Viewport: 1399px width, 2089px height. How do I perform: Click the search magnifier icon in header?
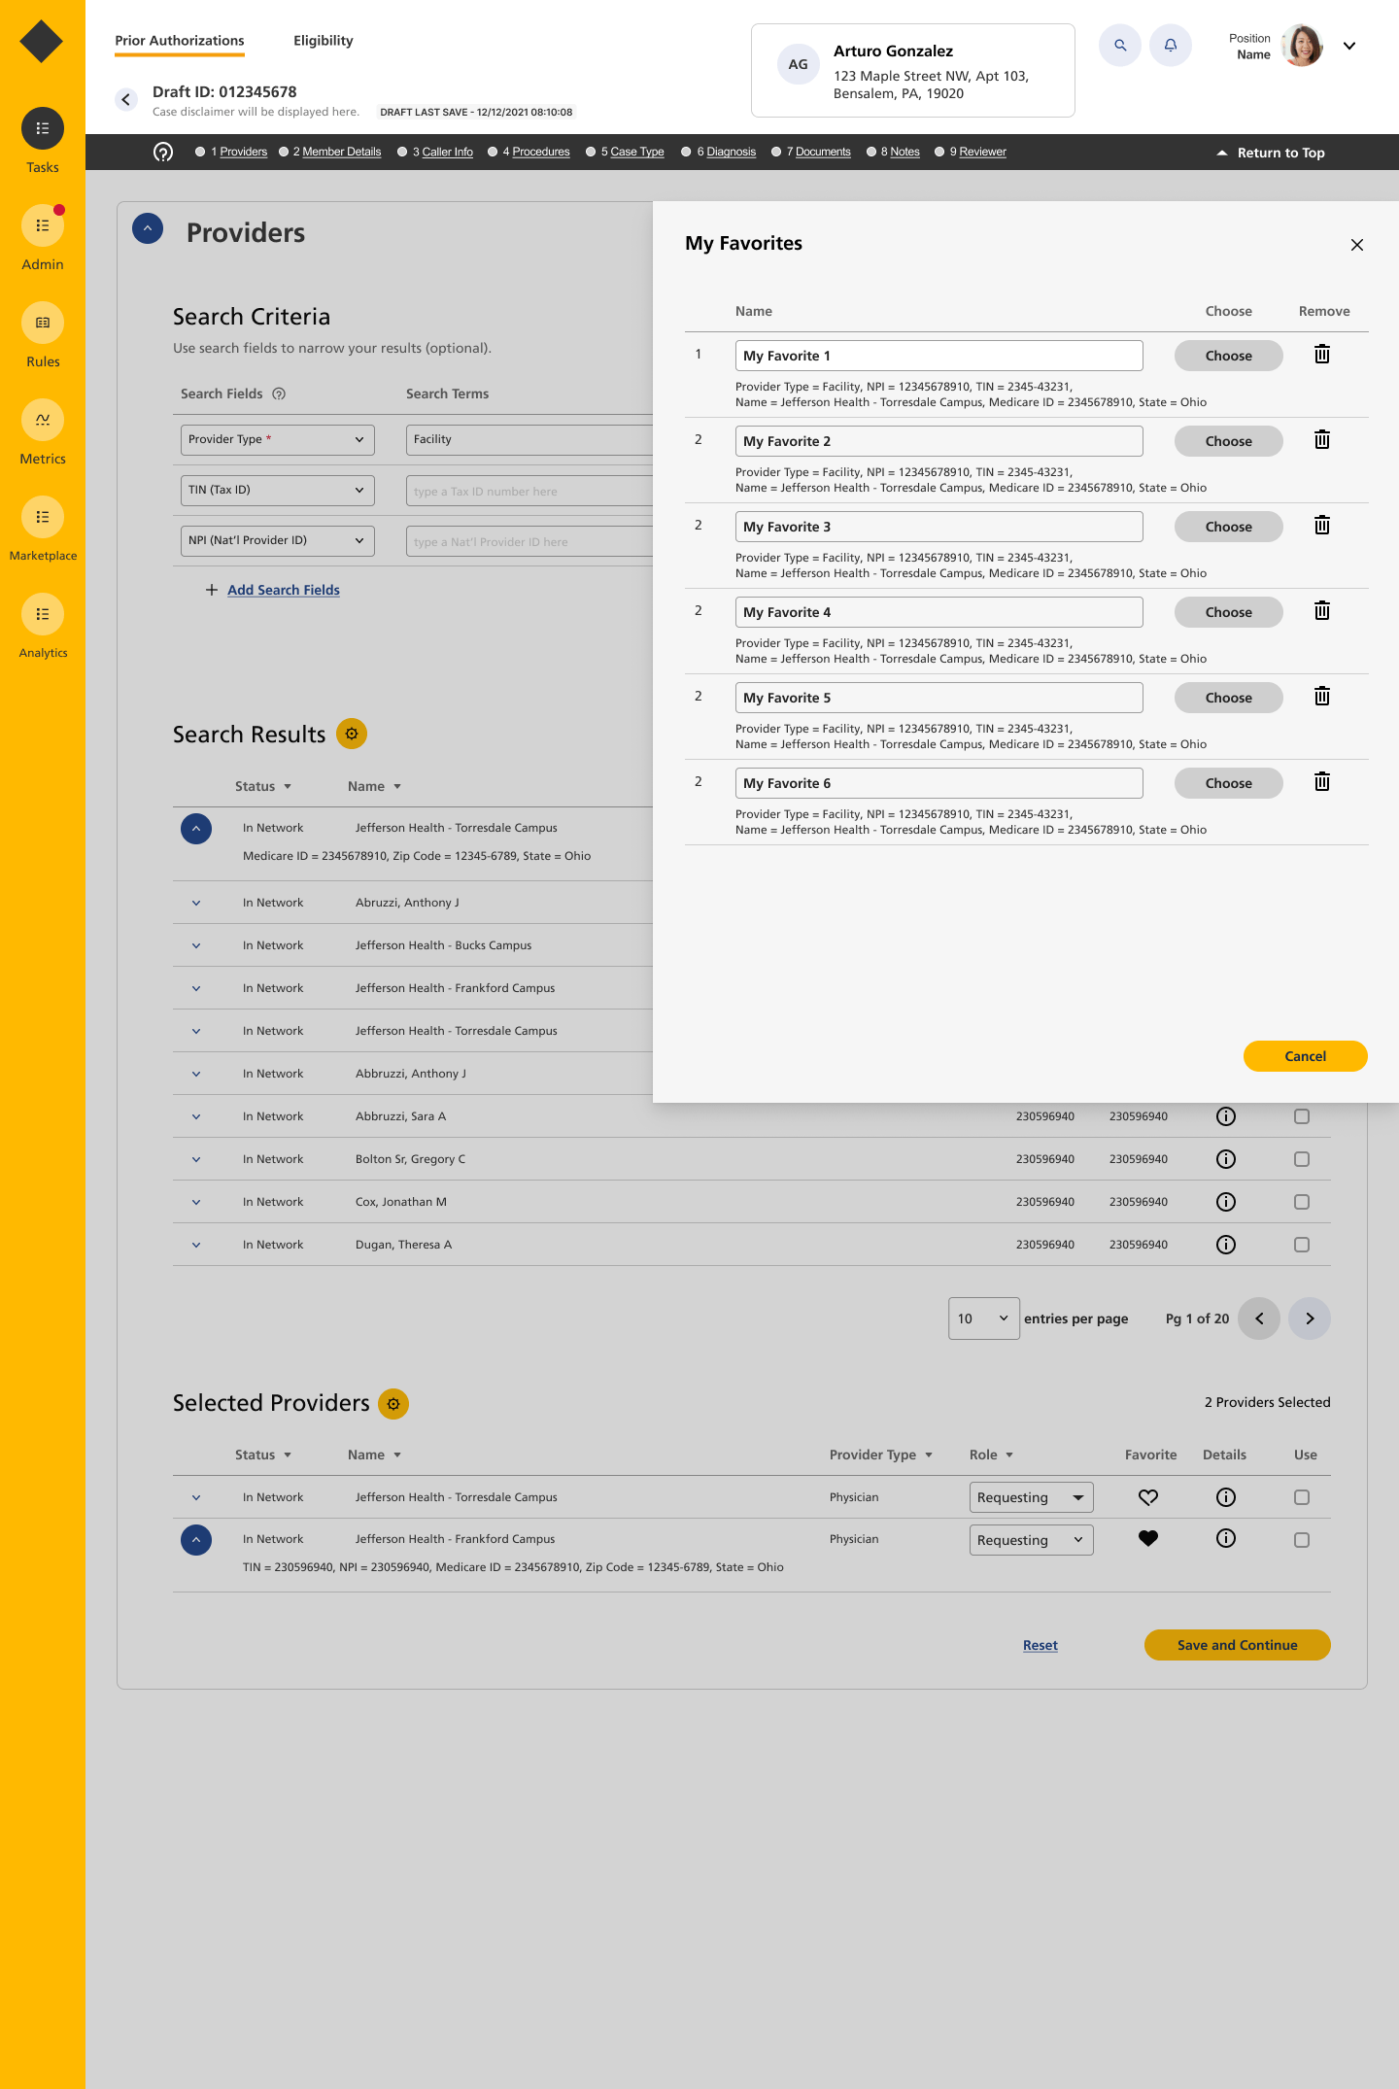(1120, 46)
